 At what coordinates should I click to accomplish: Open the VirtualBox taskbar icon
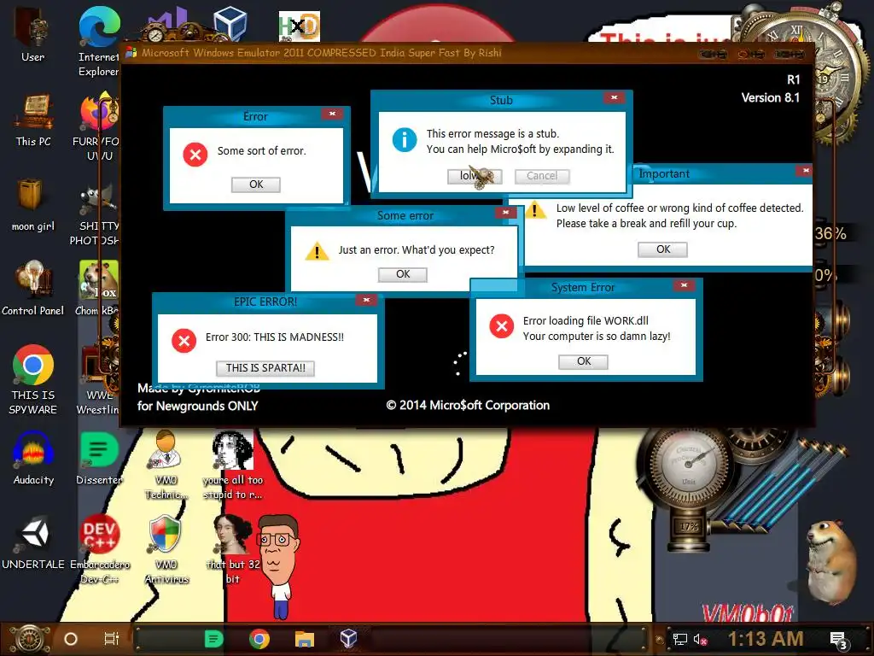[x=348, y=638]
